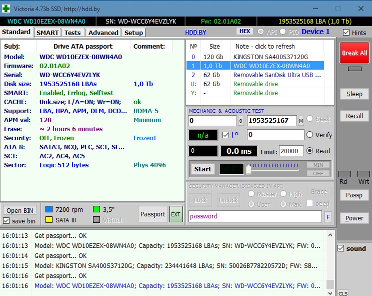The height and width of the screenshot is (296, 372).
Task: Click the red 0 temperature field
Action: point(275,135)
